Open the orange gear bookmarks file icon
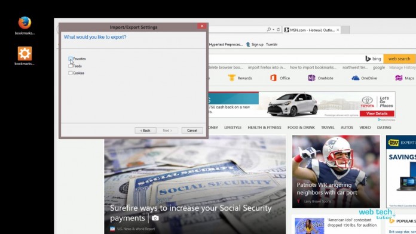 click(x=25, y=56)
